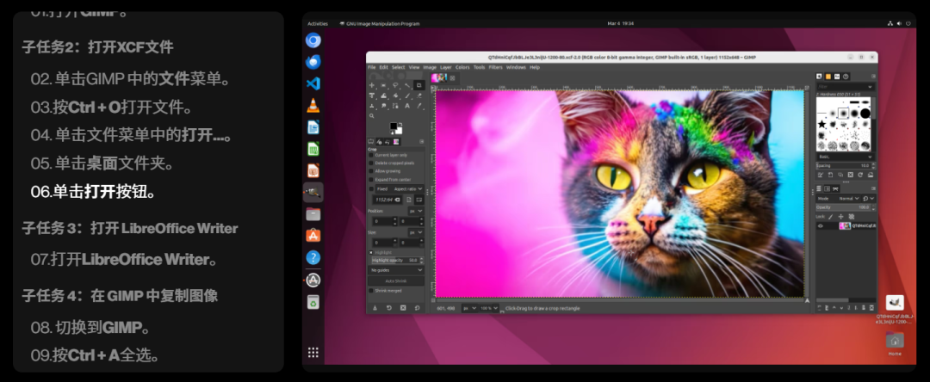Click the Auto Shrink button
The height and width of the screenshot is (382, 930).
[396, 281]
